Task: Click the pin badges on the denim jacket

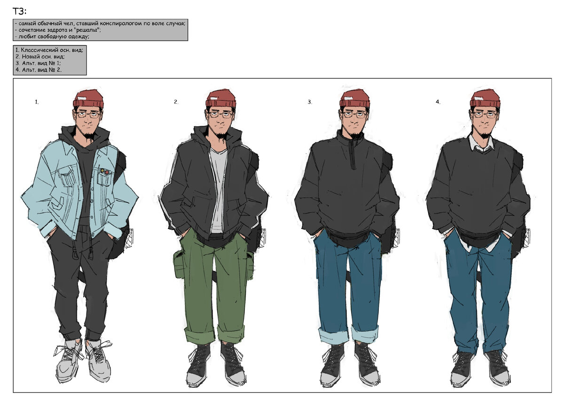Action: pos(104,171)
